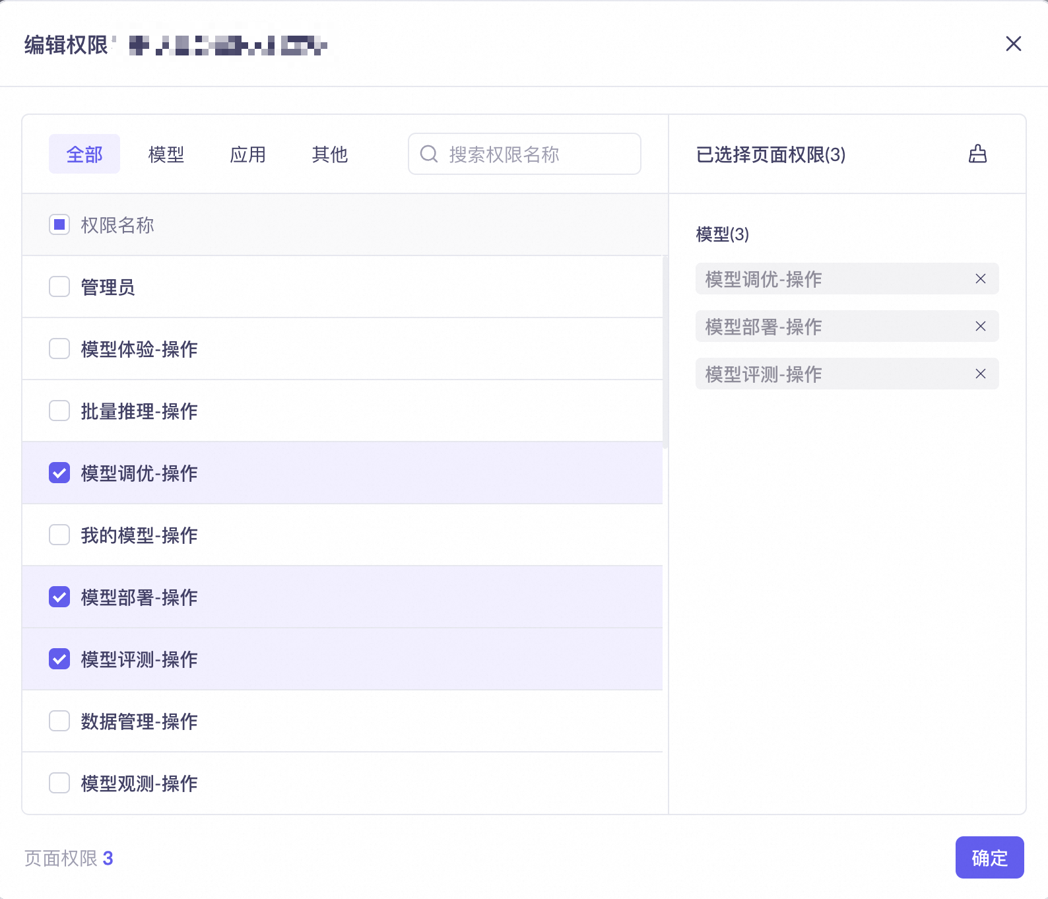The image size is (1048, 899).
Task: Click the 页面权限 3 counter
Action: pyautogui.click(x=69, y=858)
